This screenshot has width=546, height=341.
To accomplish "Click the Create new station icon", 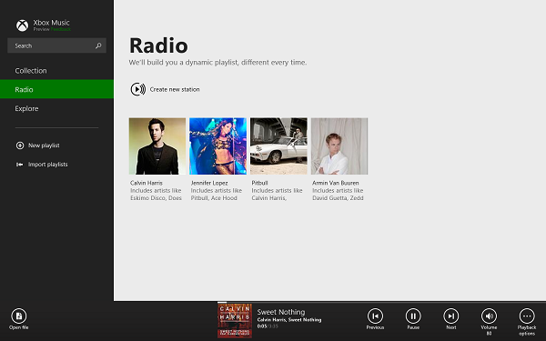I will tap(138, 89).
